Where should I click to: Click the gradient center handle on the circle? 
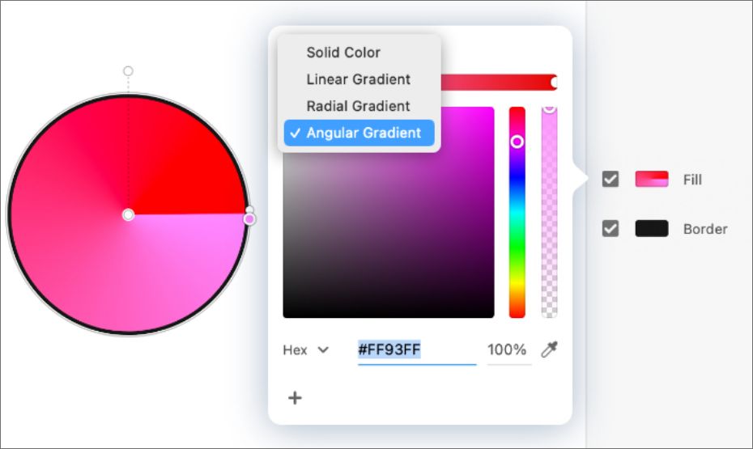[x=128, y=214]
